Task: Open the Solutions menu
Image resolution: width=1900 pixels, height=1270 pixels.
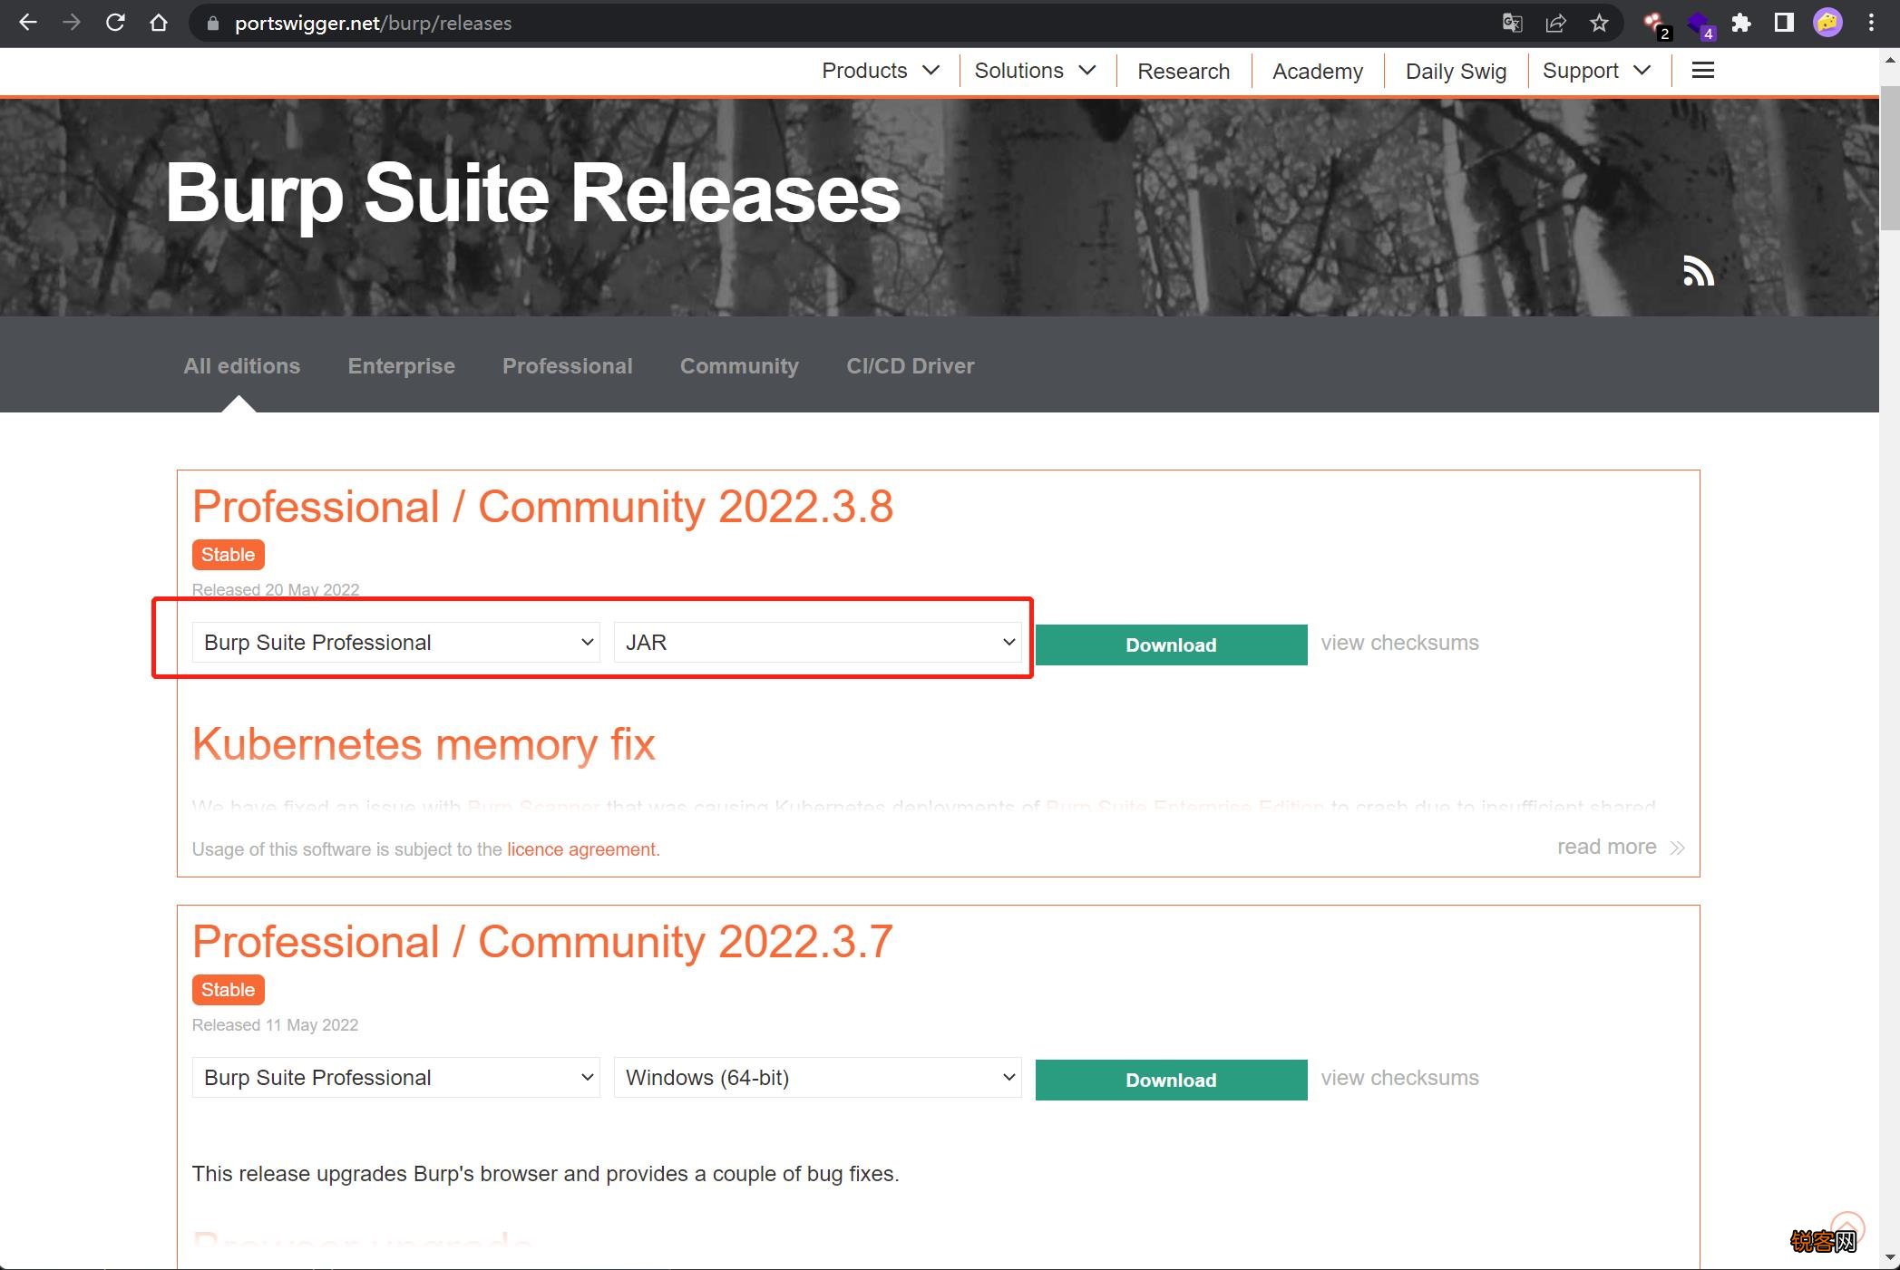Action: [x=1035, y=70]
